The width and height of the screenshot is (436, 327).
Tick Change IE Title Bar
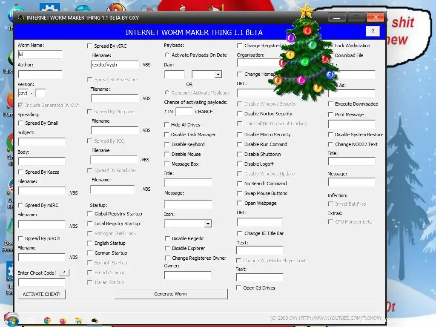[x=239, y=233]
